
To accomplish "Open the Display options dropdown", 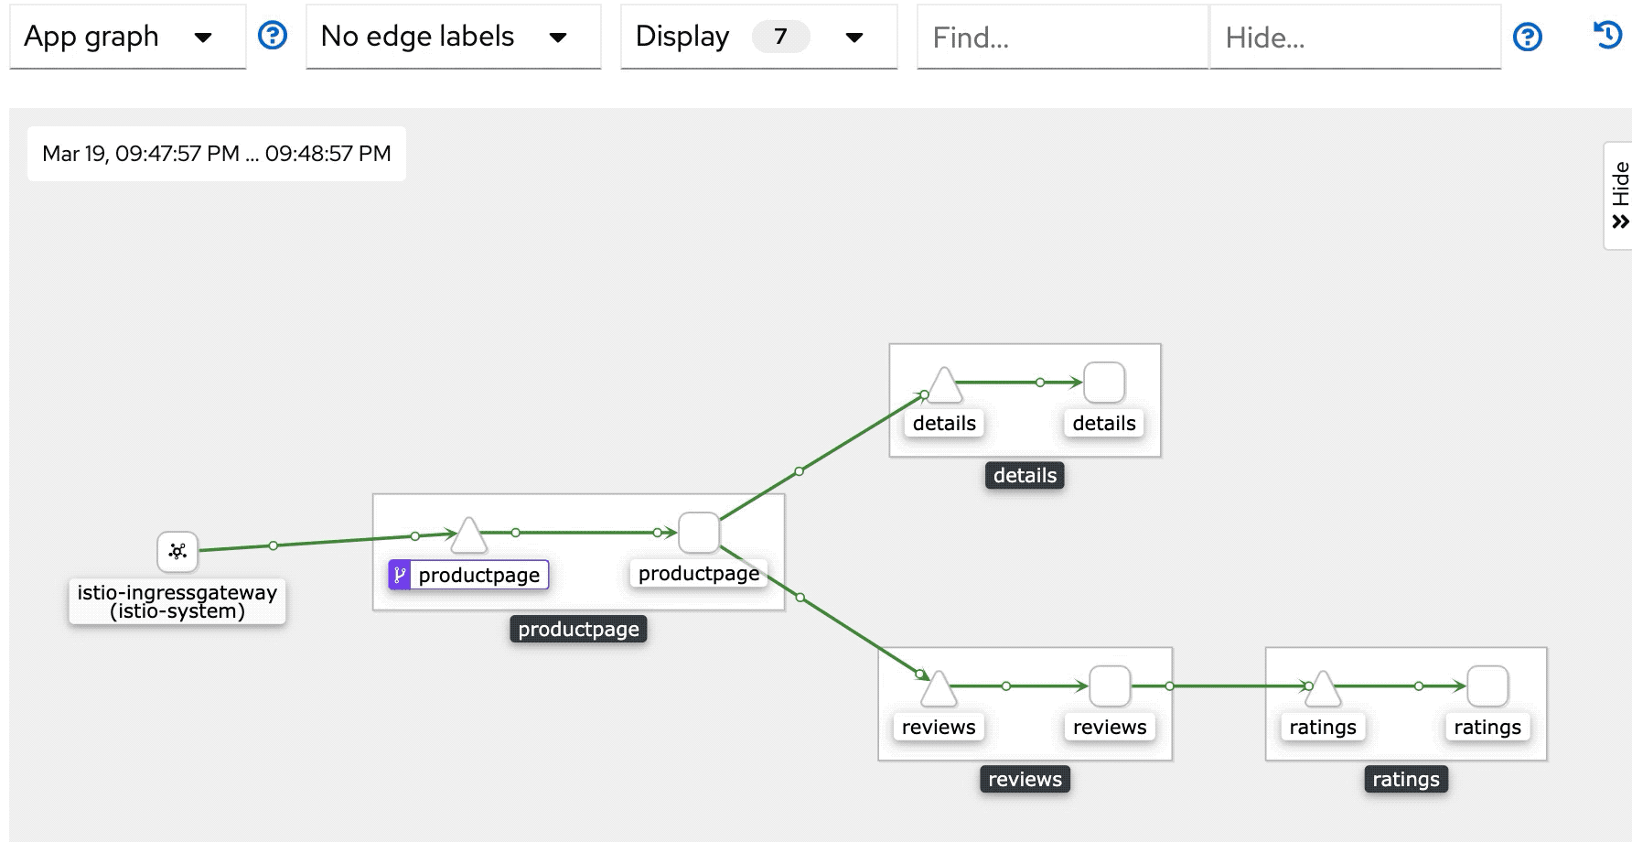I will click(759, 37).
